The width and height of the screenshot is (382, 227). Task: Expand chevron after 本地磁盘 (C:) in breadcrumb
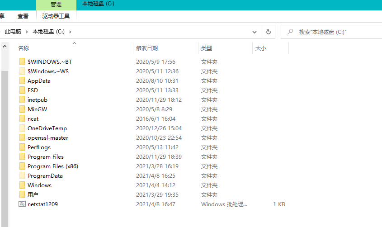coord(70,32)
